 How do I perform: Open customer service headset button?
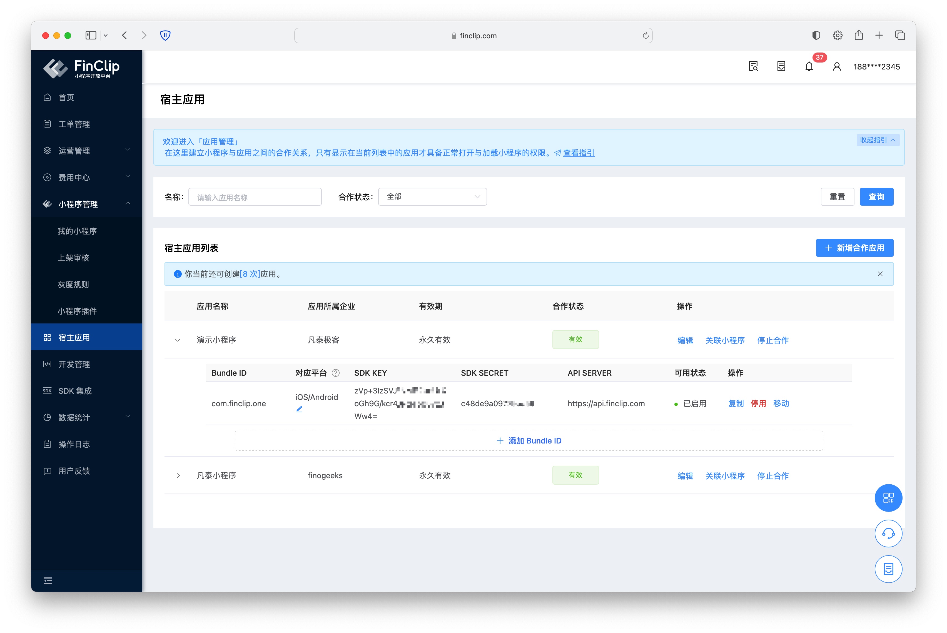click(888, 533)
